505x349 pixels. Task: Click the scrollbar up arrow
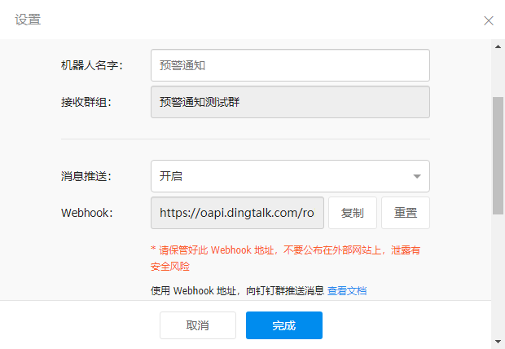(x=498, y=46)
